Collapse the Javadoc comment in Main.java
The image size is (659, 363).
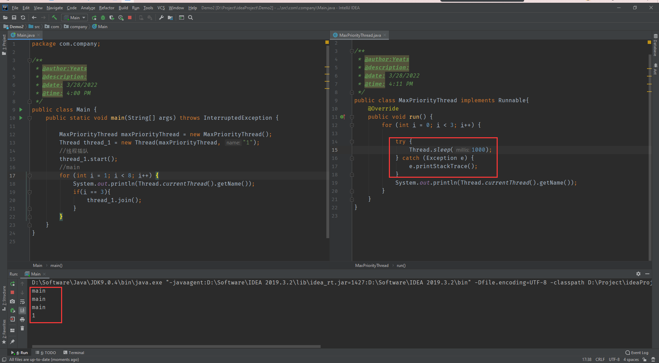30,60
